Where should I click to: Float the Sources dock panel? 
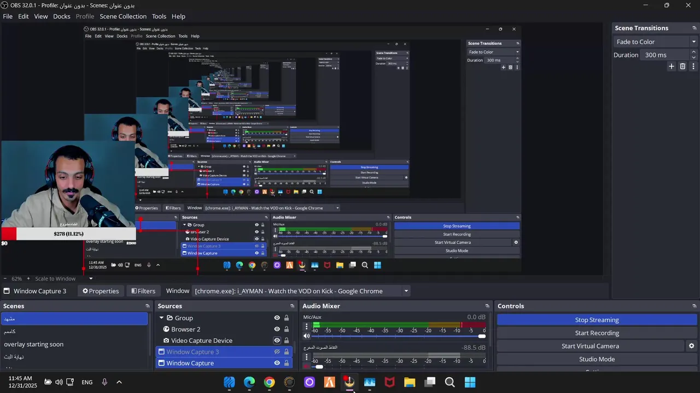click(x=292, y=306)
